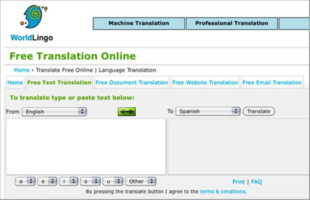Switch to the Free Document Translation tab
Screen dimensions: 310x200
132,83
